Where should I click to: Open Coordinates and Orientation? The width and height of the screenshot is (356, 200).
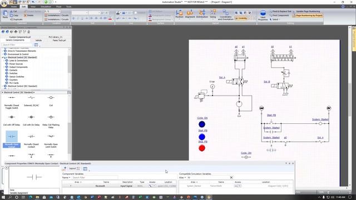tap(225, 15)
